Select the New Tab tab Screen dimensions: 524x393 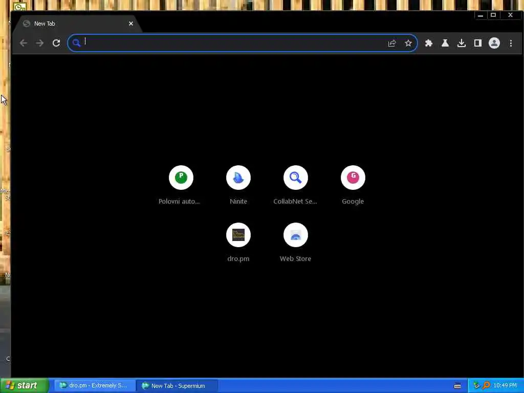[x=77, y=24]
